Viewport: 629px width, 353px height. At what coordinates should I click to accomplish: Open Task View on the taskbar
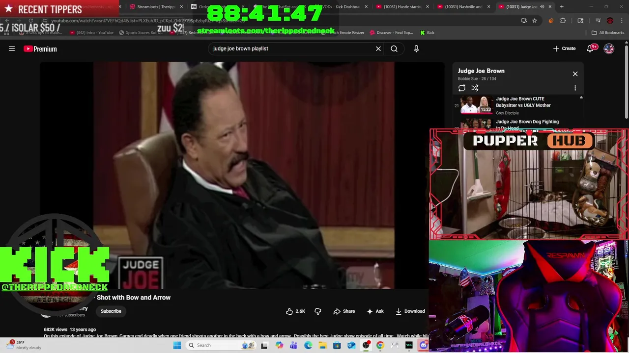(x=264, y=345)
